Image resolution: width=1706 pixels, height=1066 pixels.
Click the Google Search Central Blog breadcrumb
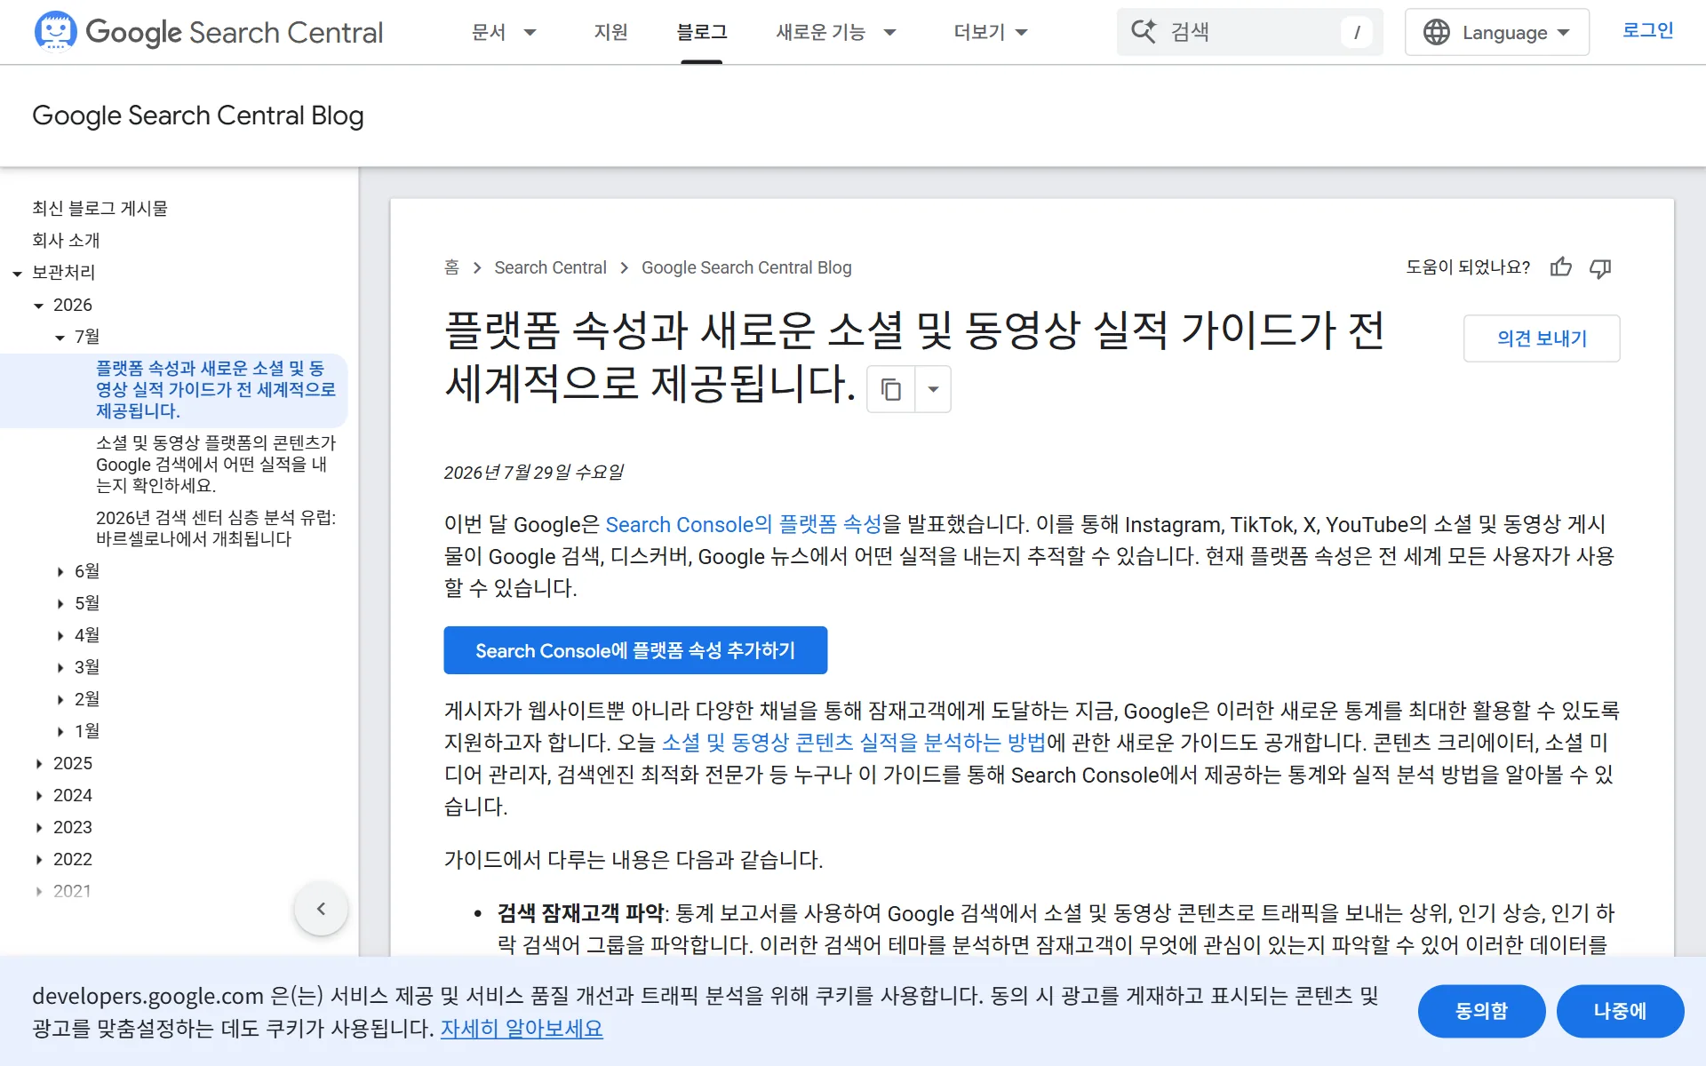(x=746, y=267)
